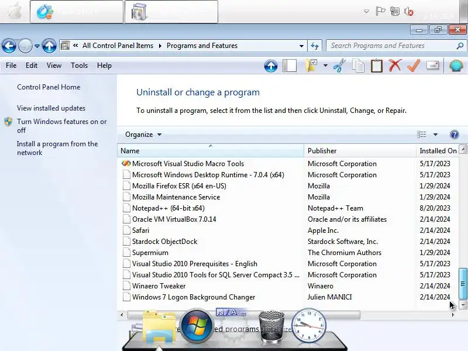Open recent pages dropdown beside Forward arrow
Image resolution: width=468 pixels, height=351 pixels.
(37, 46)
